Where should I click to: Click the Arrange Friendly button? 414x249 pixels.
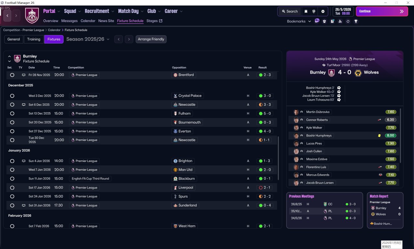point(151,39)
